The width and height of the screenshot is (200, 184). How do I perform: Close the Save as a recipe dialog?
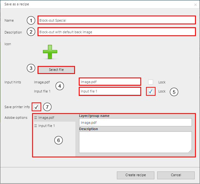[x=195, y=5]
